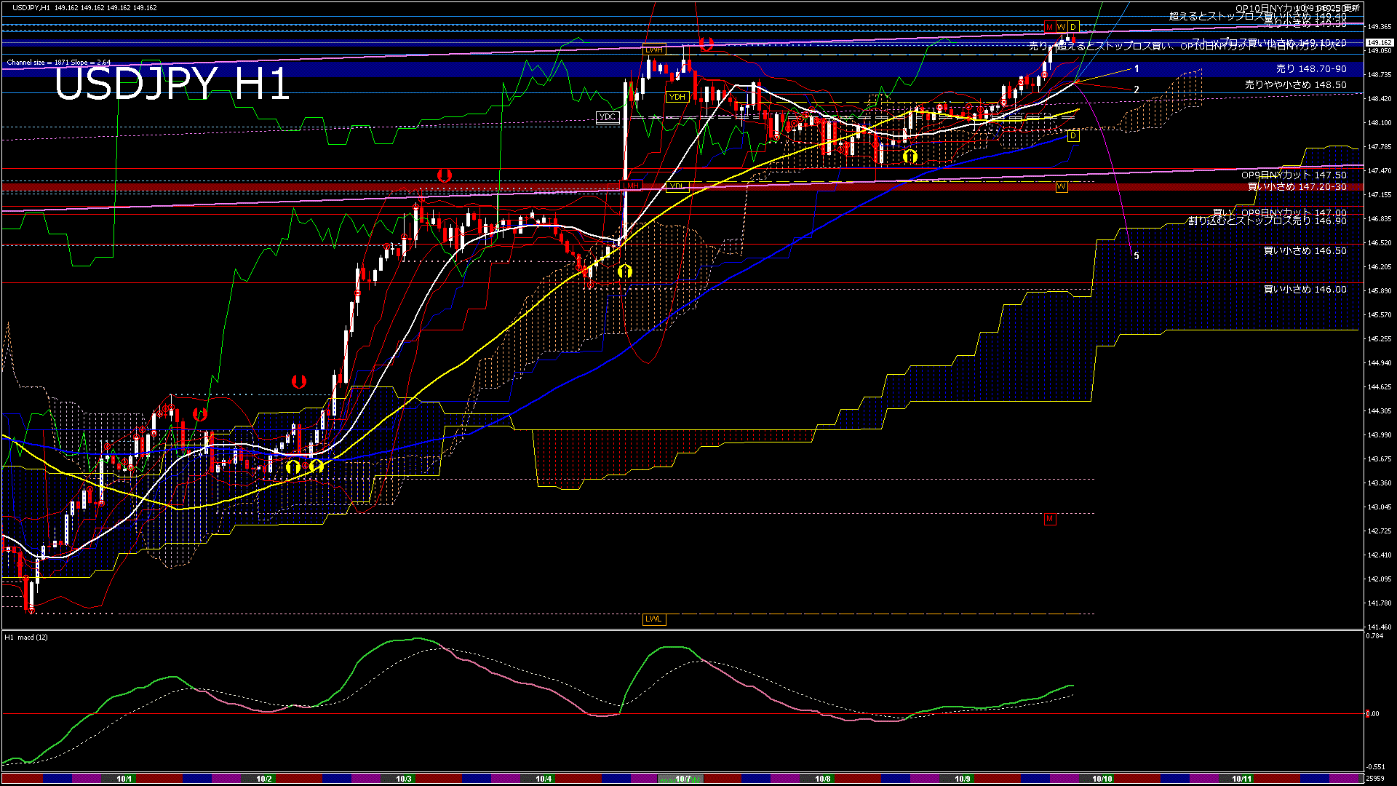Click the yellow D marker at top
This screenshot has width=1397, height=786.
(x=1072, y=27)
